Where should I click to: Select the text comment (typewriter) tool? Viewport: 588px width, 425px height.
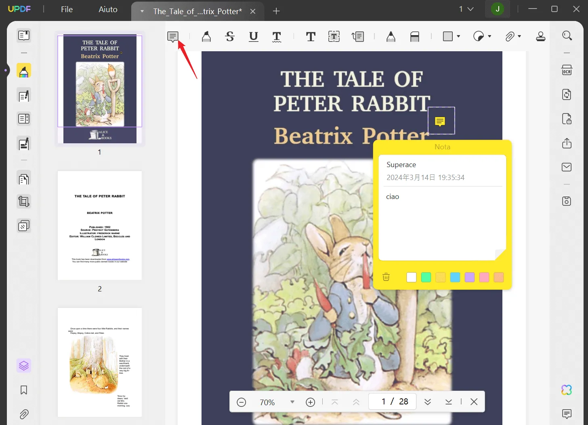point(311,37)
